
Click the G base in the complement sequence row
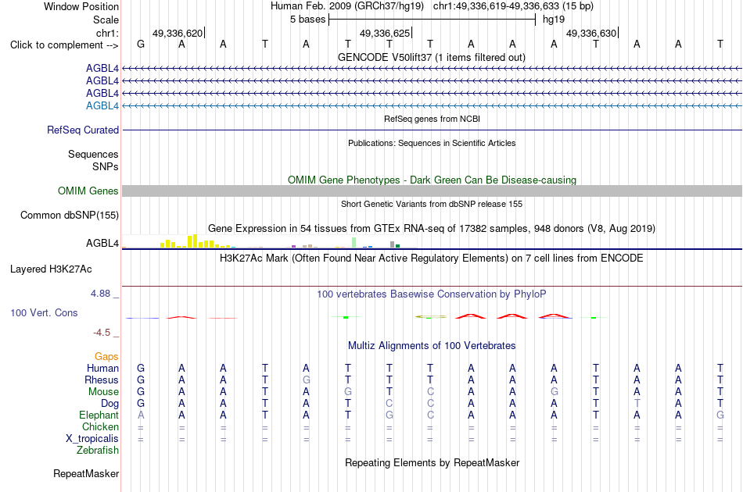click(140, 45)
